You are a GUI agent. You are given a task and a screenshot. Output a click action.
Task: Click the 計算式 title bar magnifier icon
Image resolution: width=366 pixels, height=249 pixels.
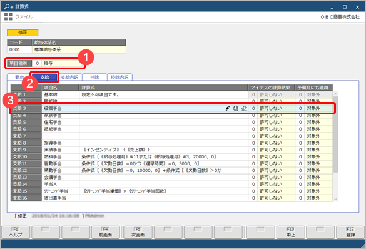pos(8,6)
